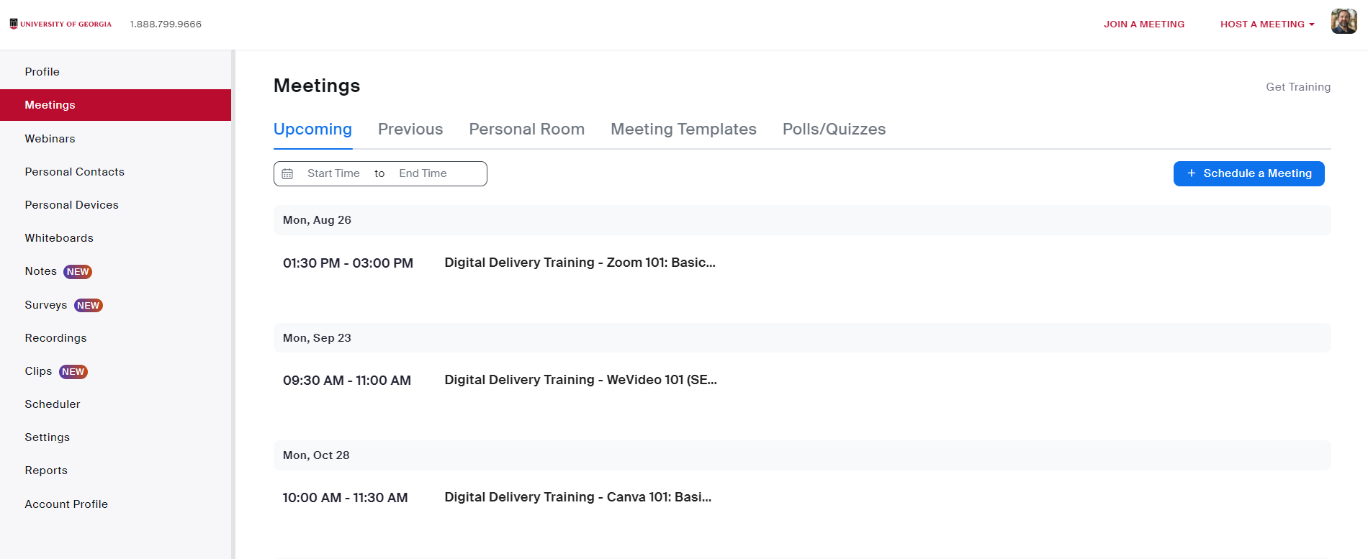Click the Mon, Oct 28 date header
Screen dimensions: 1368x559
pyautogui.click(x=802, y=455)
